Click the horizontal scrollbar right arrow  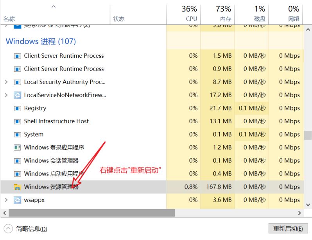pos(299,213)
